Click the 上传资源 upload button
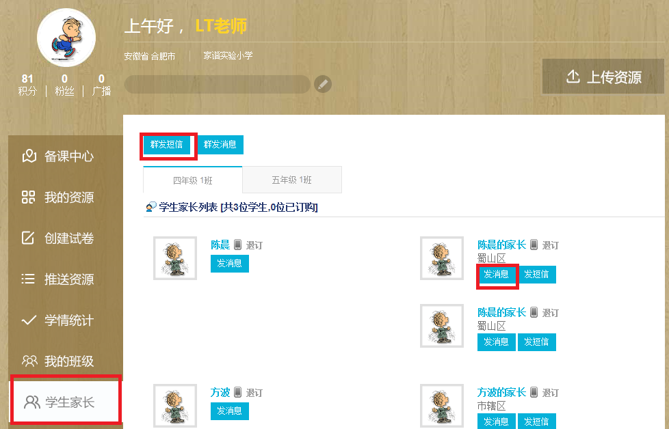The image size is (669, 429). tap(603, 77)
